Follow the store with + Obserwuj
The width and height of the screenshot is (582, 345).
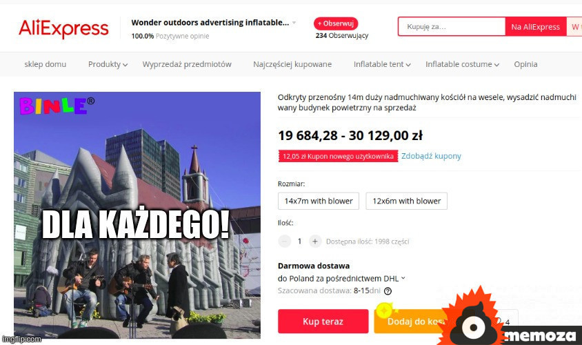(336, 23)
